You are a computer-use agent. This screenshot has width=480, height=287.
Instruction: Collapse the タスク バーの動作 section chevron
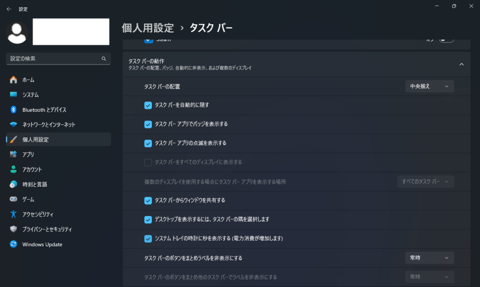461,65
